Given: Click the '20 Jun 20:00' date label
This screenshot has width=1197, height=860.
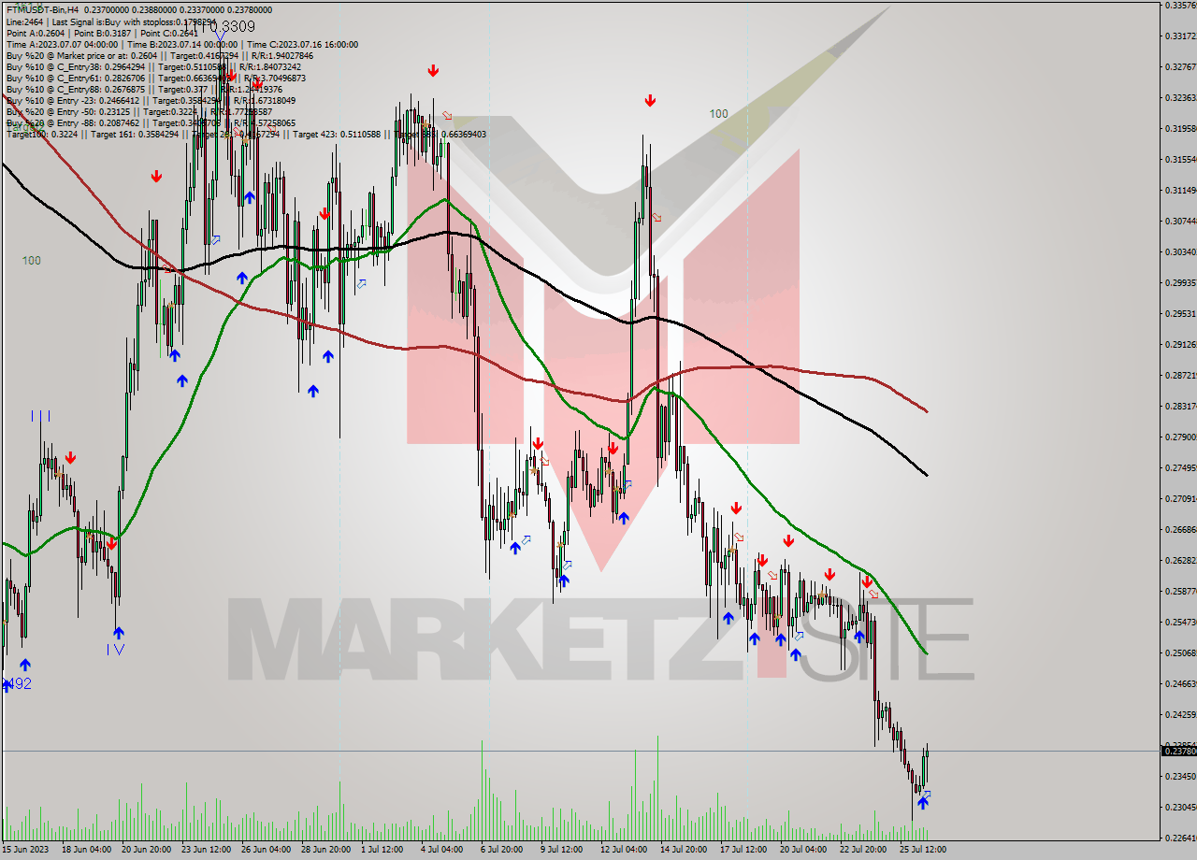Looking at the screenshot, I should pos(146,849).
